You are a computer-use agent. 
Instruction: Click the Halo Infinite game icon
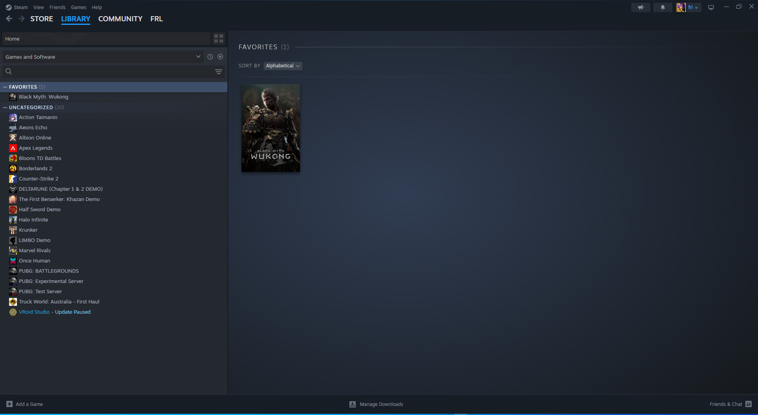click(13, 219)
